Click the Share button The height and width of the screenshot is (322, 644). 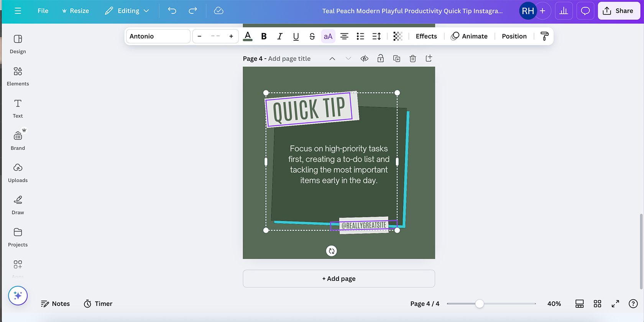[618, 11]
